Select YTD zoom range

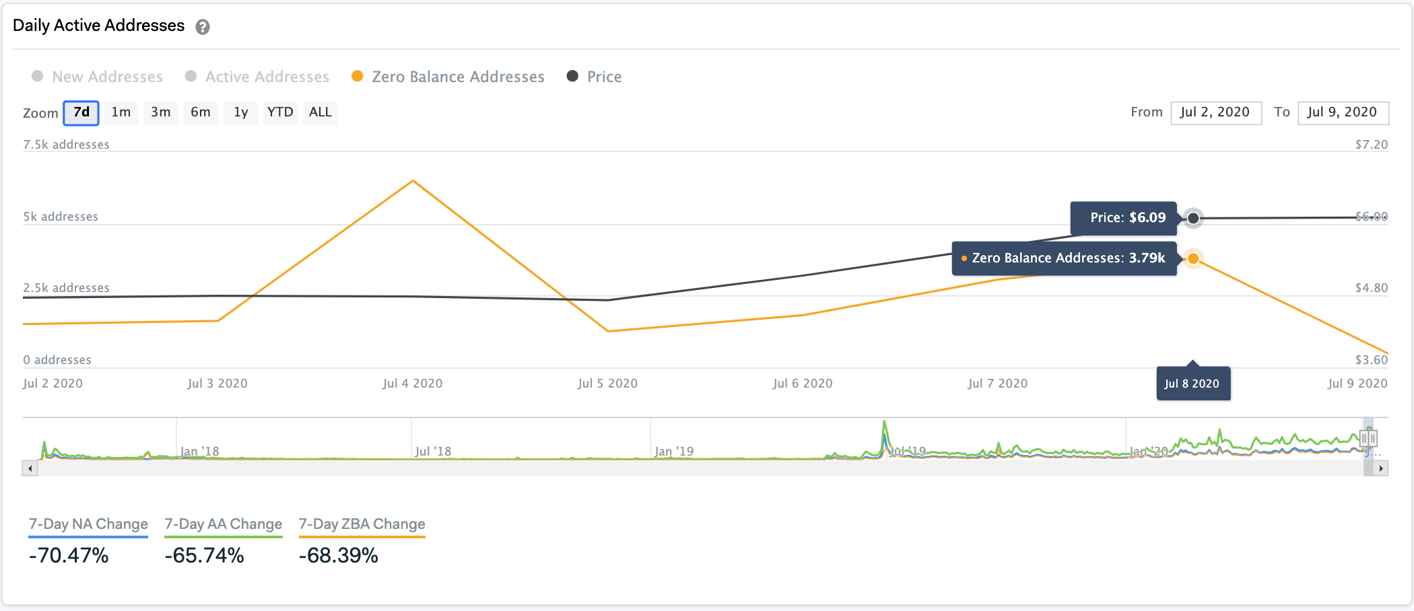point(280,112)
